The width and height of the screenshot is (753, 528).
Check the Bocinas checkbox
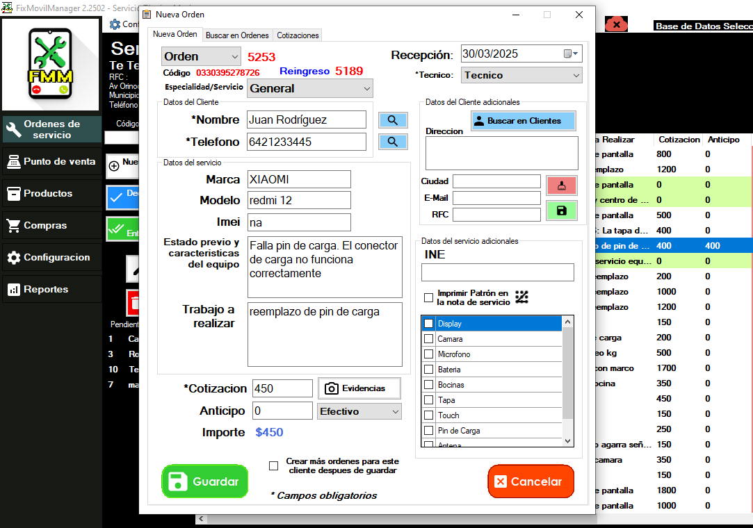[x=429, y=385]
